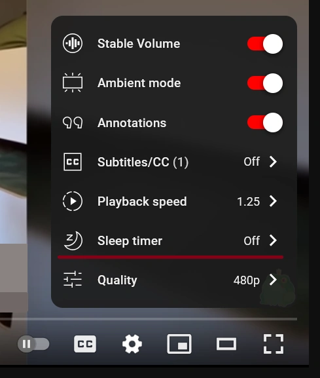
Task: Turn off the Annotations switch
Action: click(x=265, y=123)
